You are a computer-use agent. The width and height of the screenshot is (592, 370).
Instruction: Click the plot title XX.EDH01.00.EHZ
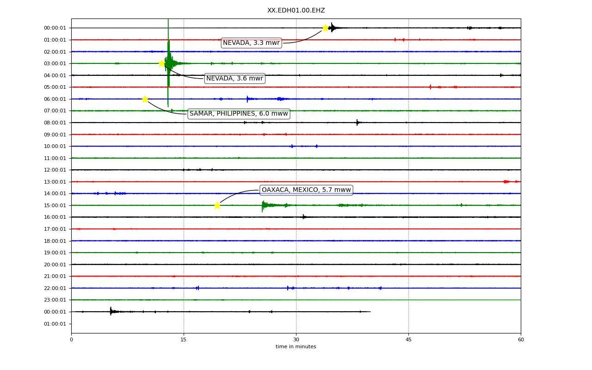pyautogui.click(x=296, y=11)
